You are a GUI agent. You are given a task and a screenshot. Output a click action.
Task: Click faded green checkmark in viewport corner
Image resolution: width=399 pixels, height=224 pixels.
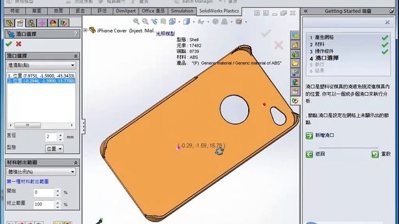pyautogui.click(x=266, y=33)
